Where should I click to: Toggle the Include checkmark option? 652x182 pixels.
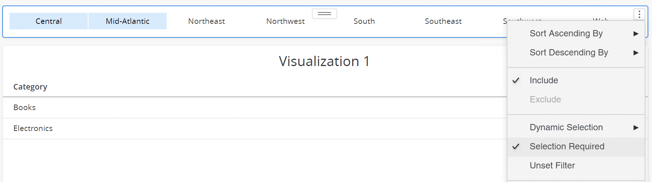point(544,80)
